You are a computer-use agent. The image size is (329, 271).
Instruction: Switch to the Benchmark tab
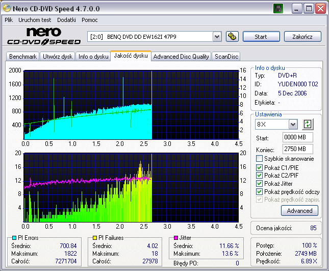pos(22,57)
